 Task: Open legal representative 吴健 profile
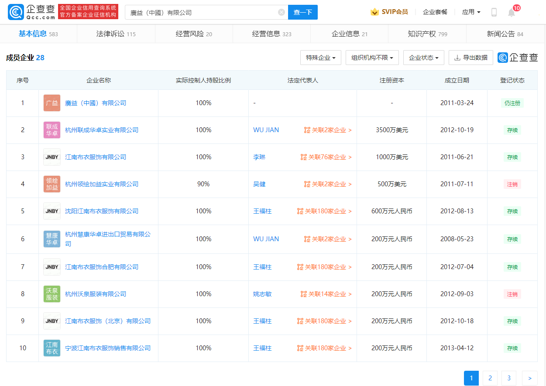[x=259, y=184]
